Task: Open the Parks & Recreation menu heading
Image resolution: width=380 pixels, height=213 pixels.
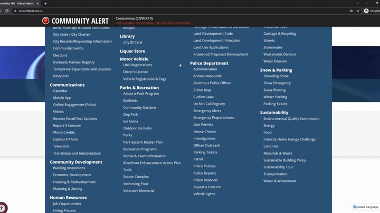Action: (x=139, y=88)
